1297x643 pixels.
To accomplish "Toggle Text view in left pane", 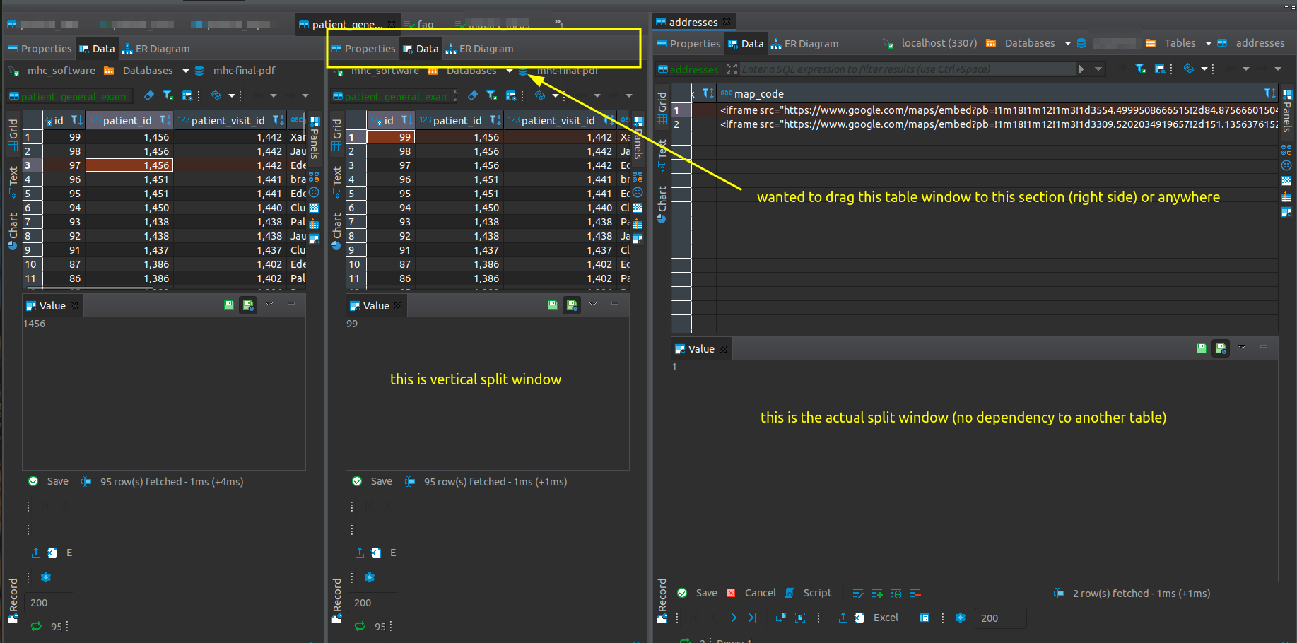I will [13, 182].
